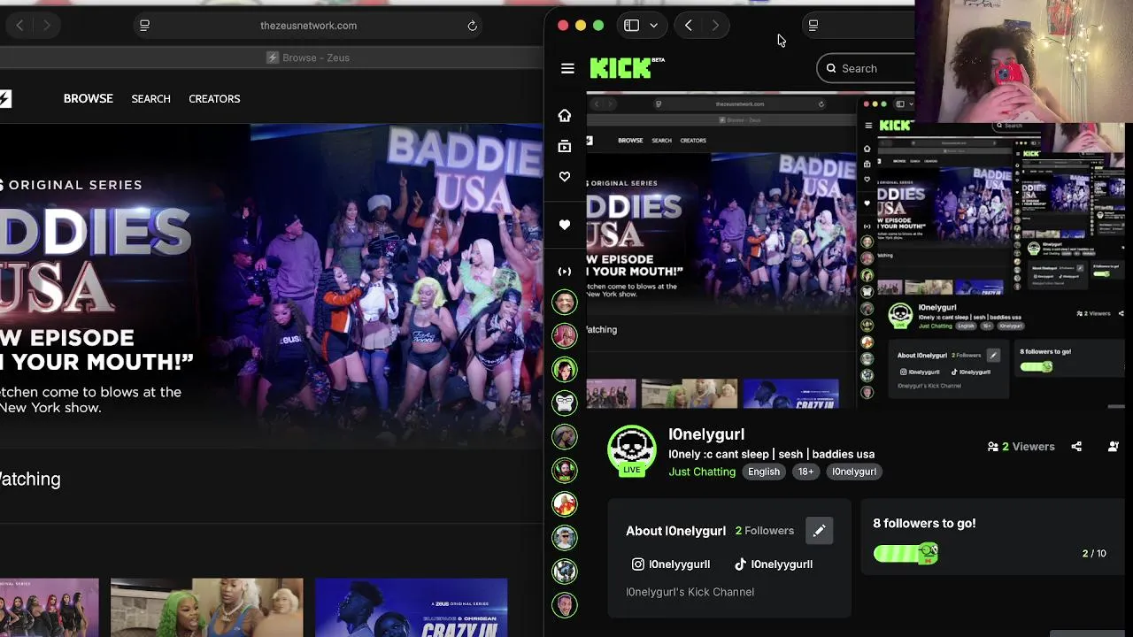Click the 18+ tag
1133x637 pixels.
pyautogui.click(x=805, y=472)
